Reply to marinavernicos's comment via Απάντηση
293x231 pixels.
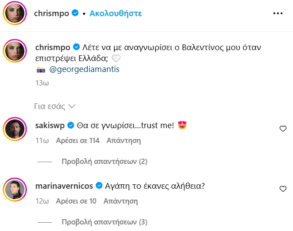click(120, 201)
